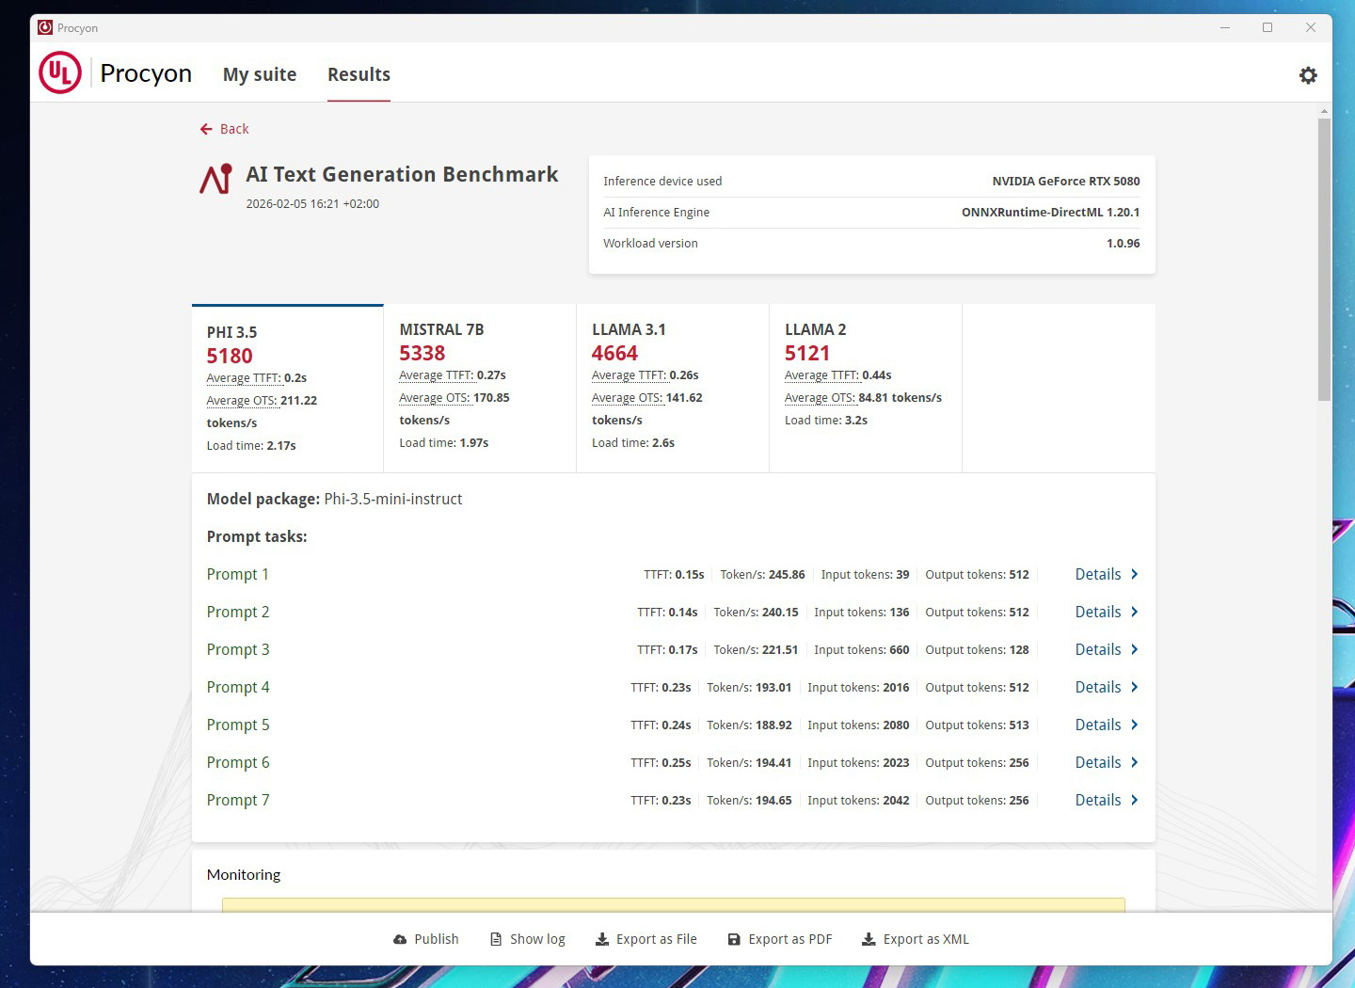
Task: Click the Export as PDF save icon
Action: [x=734, y=939]
